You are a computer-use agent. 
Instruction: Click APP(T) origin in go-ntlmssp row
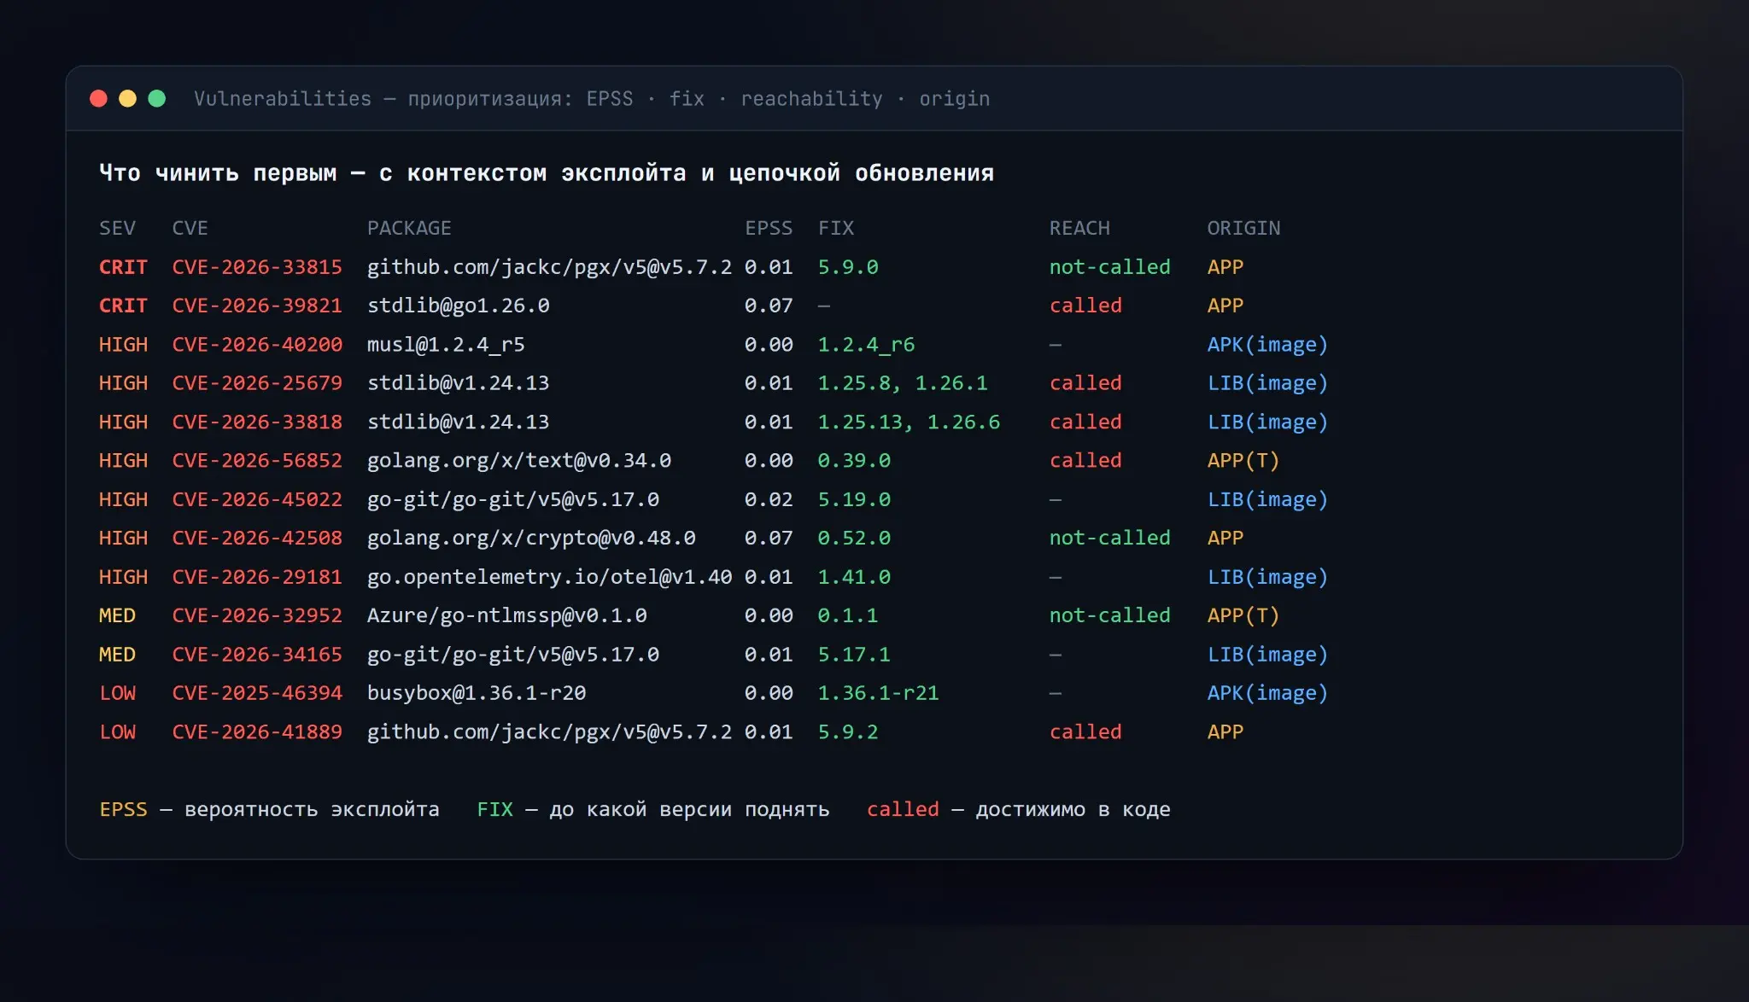coord(1243,615)
